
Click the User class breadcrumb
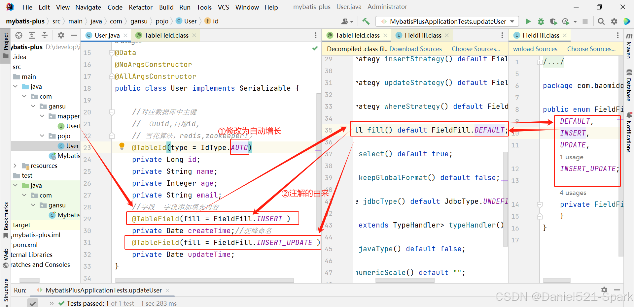tap(187, 21)
